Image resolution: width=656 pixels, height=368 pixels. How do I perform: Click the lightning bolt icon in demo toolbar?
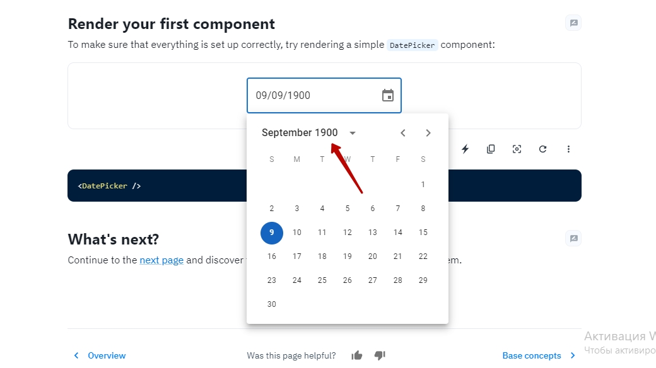(466, 149)
